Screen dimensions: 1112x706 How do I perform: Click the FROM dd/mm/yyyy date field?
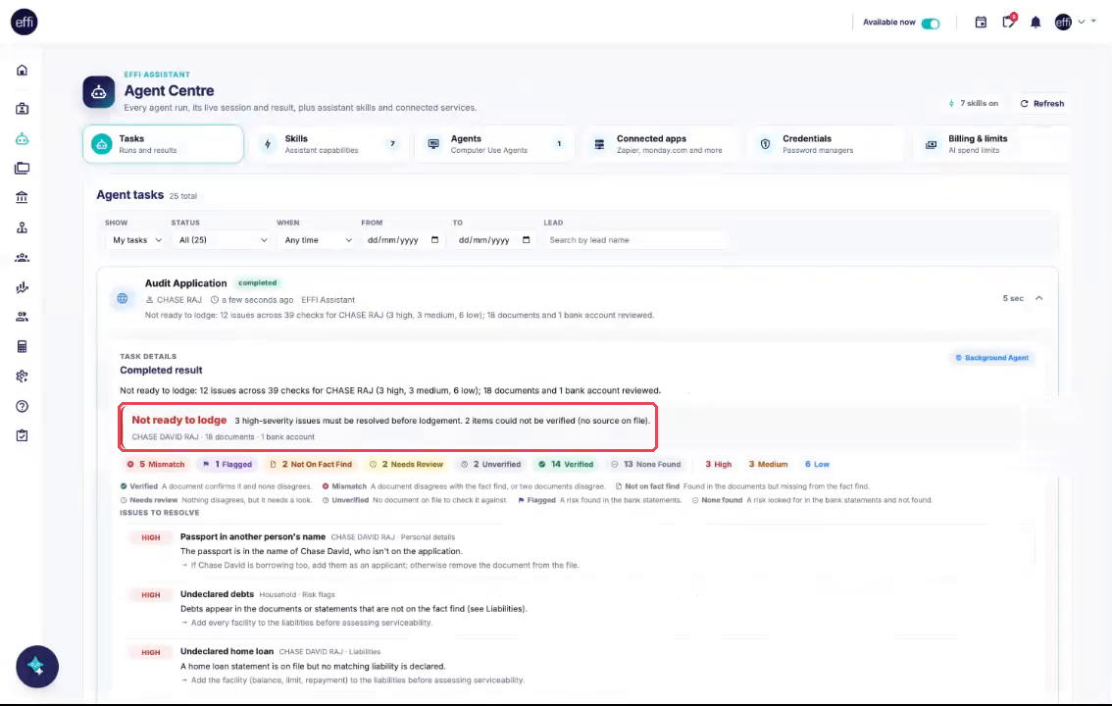coord(402,240)
